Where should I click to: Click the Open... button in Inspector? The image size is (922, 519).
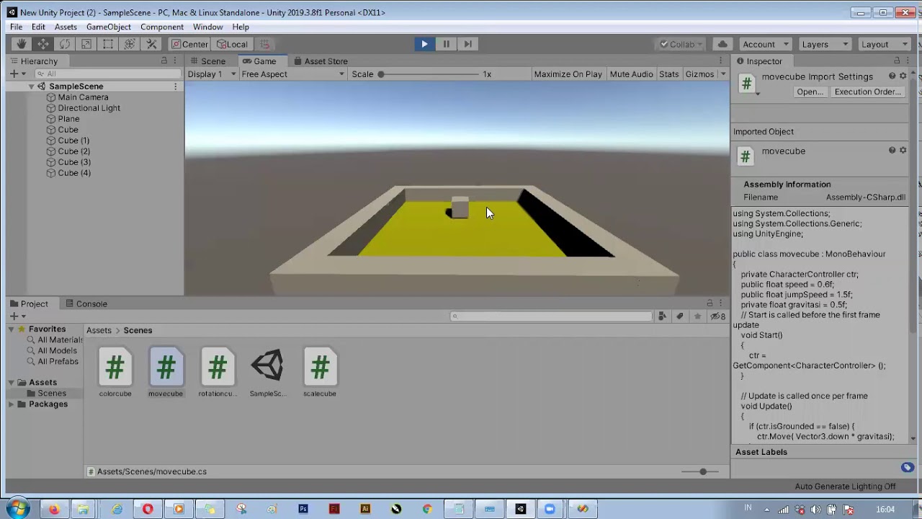810,92
